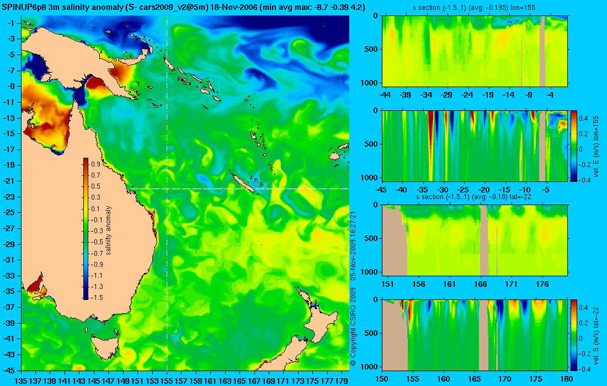Click the vertical dashed line at longitude 155 on map

[x=167, y=192]
